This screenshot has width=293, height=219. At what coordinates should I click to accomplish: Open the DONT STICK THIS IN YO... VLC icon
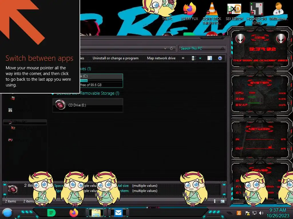click(212, 13)
